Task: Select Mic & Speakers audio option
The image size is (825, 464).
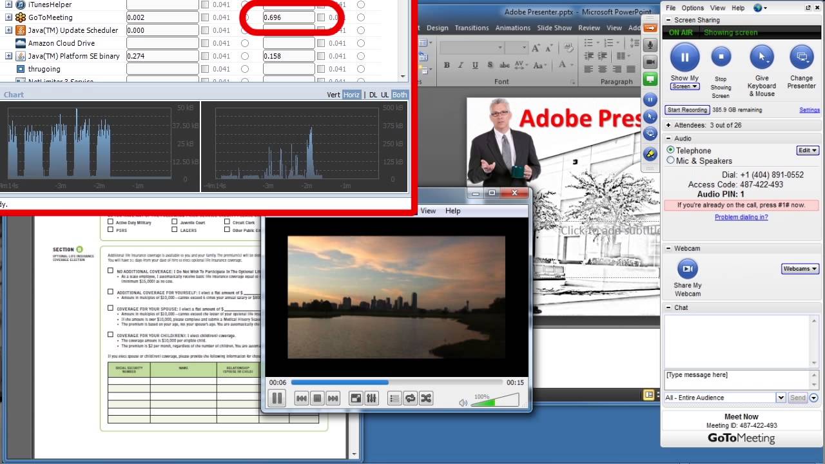Action: pyautogui.click(x=670, y=160)
